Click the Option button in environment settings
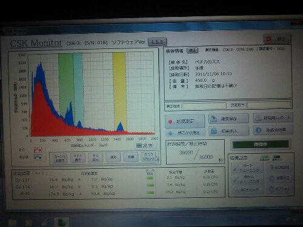Viewport: 303px width, 227px height. 280,189
